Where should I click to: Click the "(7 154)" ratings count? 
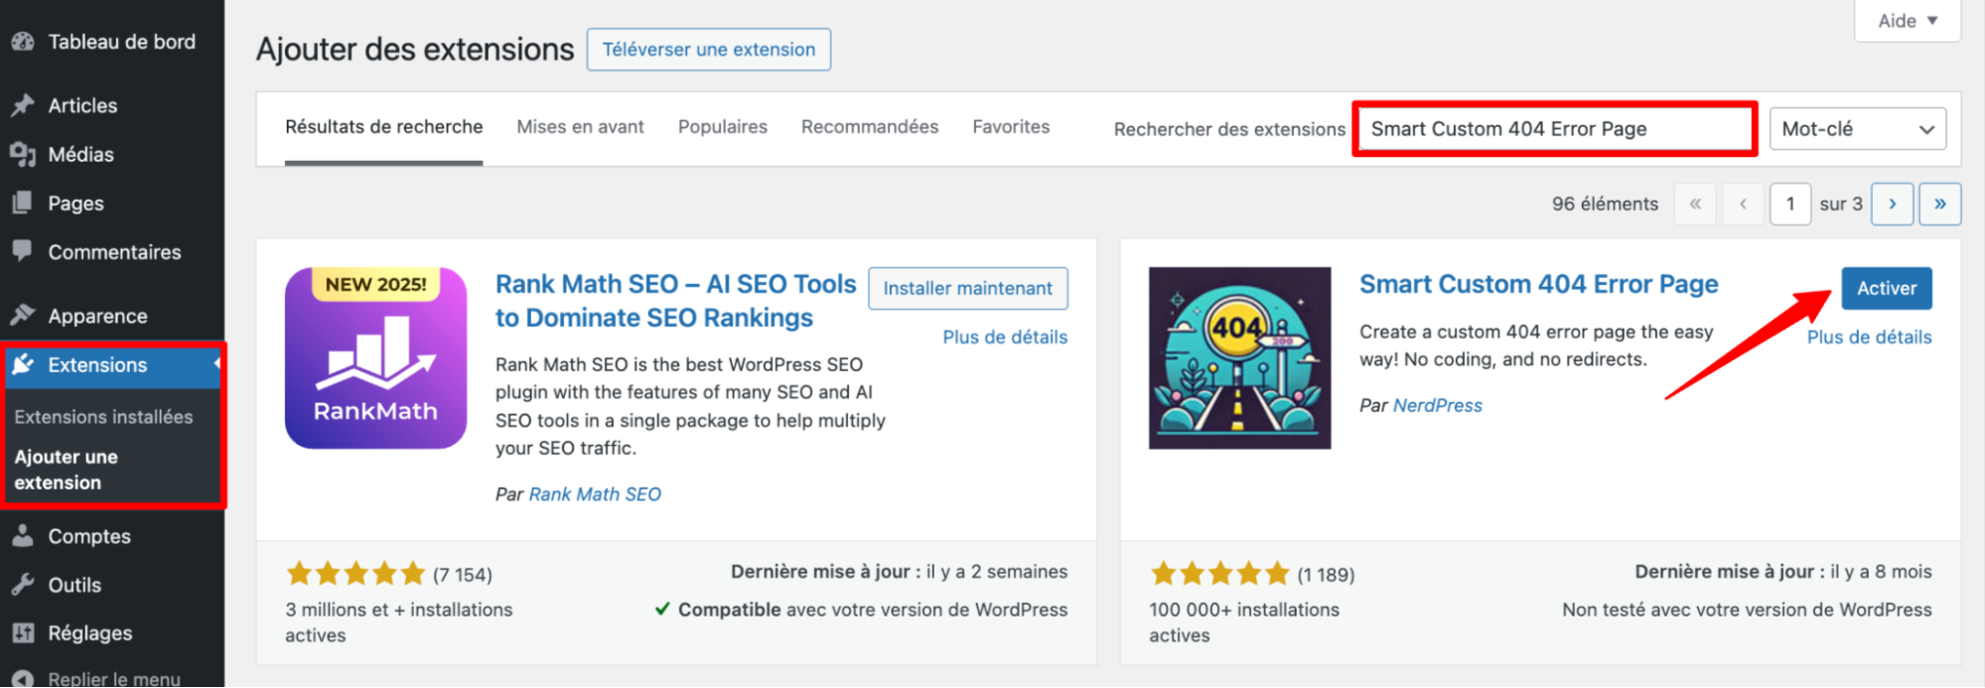tap(462, 574)
